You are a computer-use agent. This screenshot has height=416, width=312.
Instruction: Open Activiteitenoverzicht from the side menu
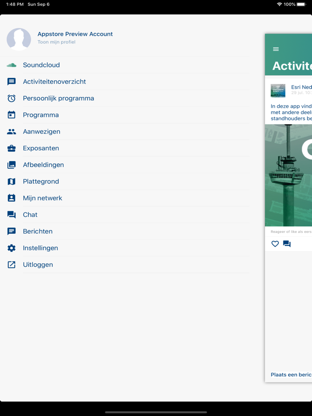54,82
